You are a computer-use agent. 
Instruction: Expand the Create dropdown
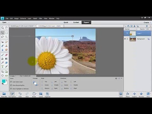pos(147,22)
